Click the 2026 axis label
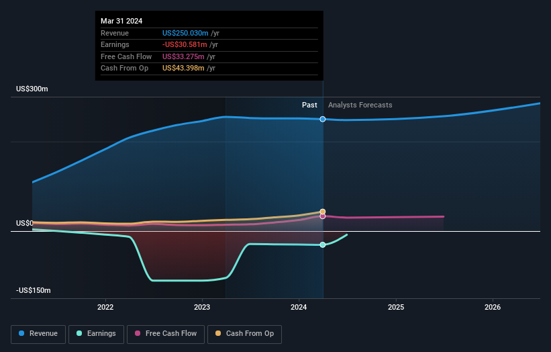The width and height of the screenshot is (551, 352). pyautogui.click(x=493, y=307)
